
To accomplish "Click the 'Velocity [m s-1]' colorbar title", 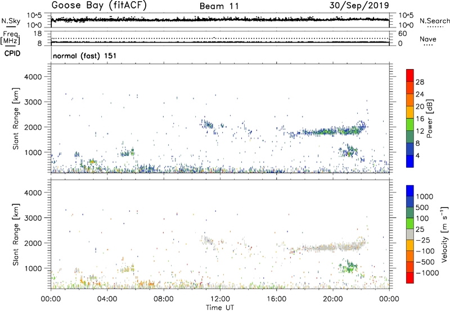I will (x=444, y=234).
